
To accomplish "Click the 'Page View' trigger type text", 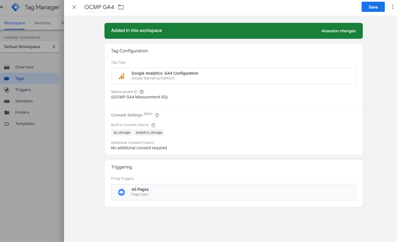I will (140, 195).
